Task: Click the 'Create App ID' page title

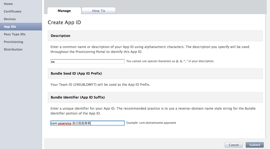Action: point(64,23)
